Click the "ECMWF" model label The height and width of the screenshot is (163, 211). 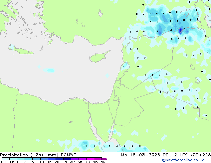[x=68, y=155]
